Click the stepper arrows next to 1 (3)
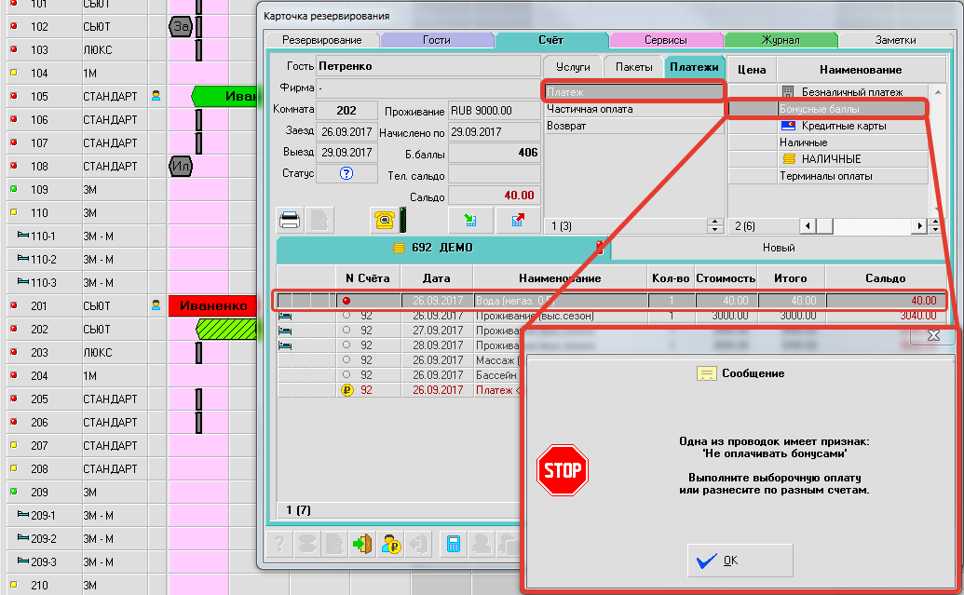 714,226
